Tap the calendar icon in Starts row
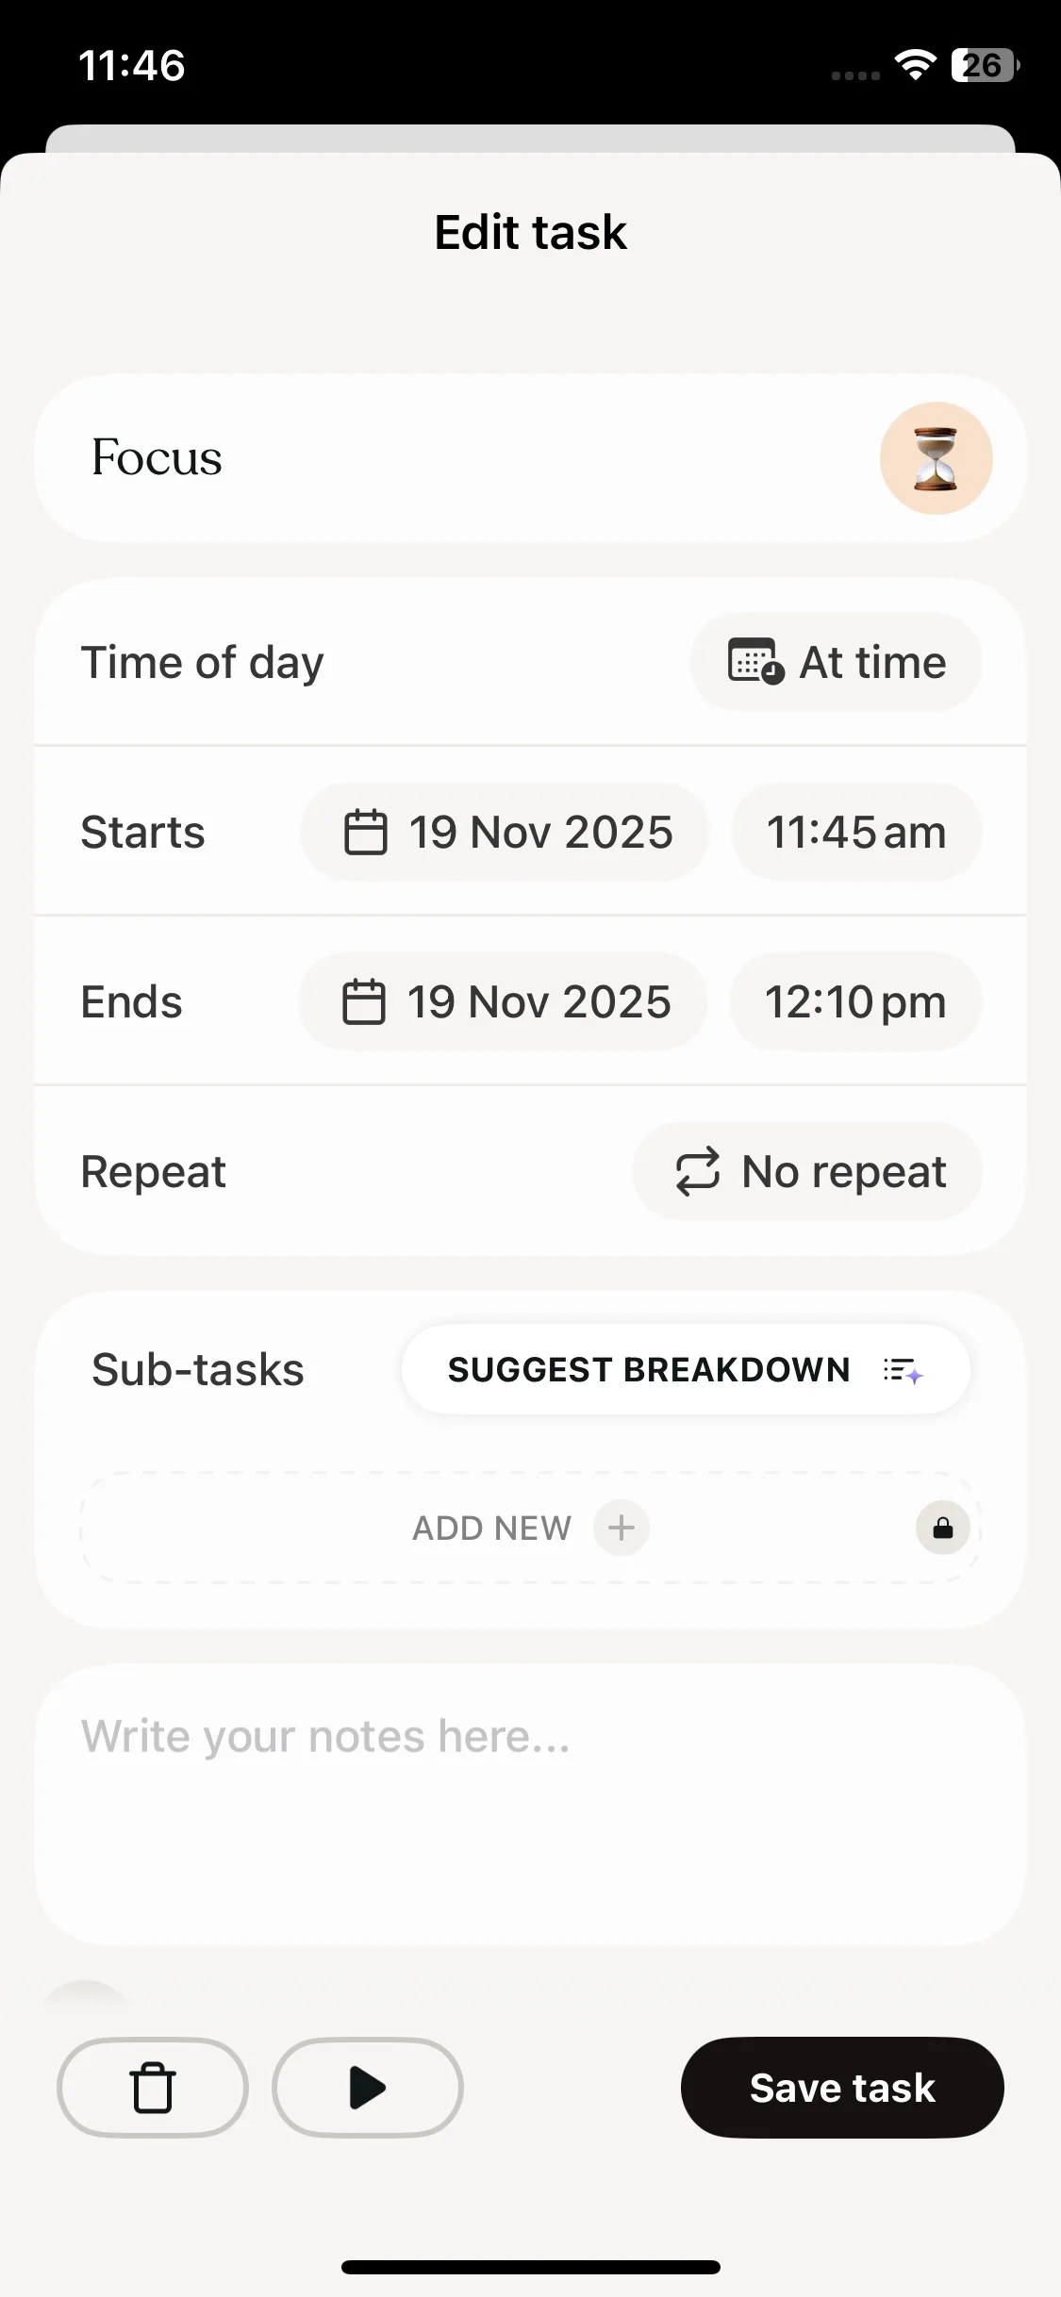1061x2297 pixels. tap(365, 832)
